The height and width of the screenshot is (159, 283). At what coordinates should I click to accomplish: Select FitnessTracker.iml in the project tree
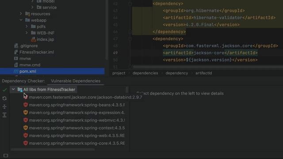tap(37, 52)
